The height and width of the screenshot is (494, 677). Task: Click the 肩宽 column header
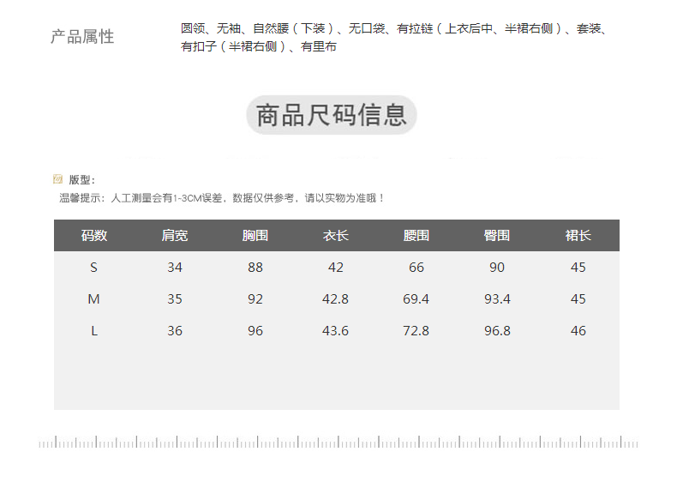[175, 236]
